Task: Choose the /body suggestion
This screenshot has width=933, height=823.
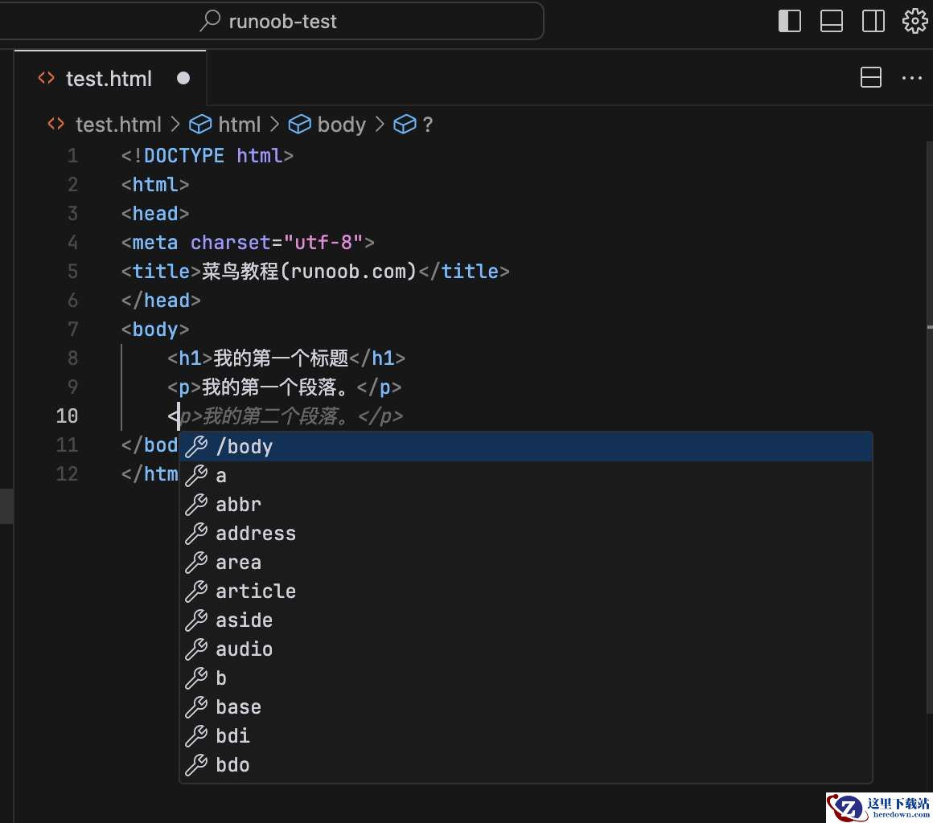Action: click(x=526, y=447)
